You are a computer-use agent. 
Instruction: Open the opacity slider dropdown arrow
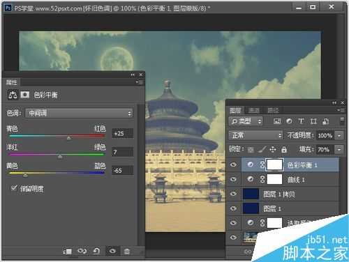pos(339,135)
